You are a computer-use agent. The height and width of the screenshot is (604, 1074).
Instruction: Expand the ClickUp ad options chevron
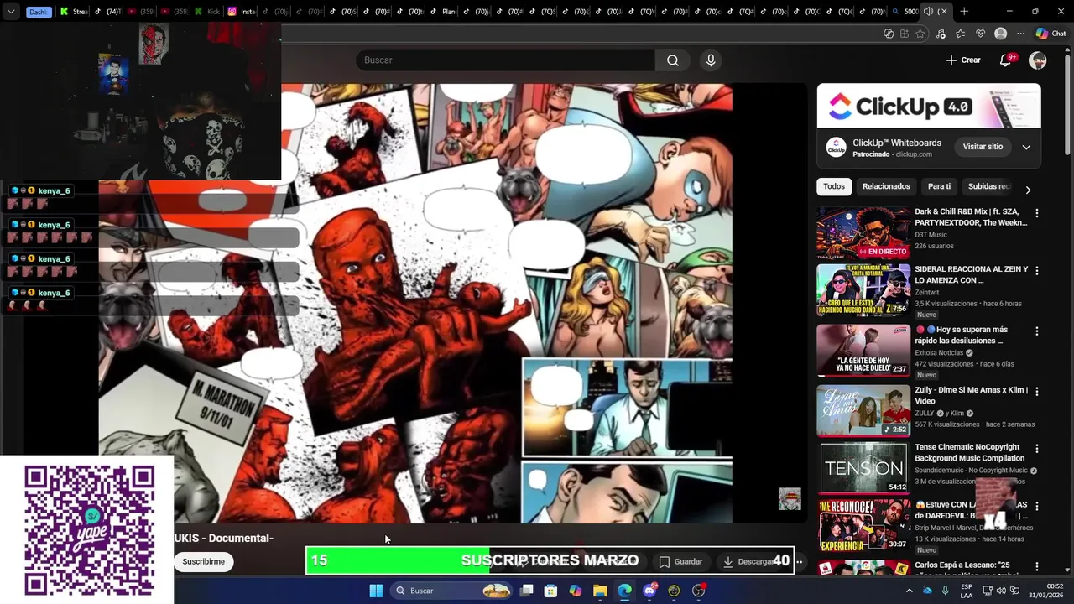pyautogui.click(x=1025, y=147)
